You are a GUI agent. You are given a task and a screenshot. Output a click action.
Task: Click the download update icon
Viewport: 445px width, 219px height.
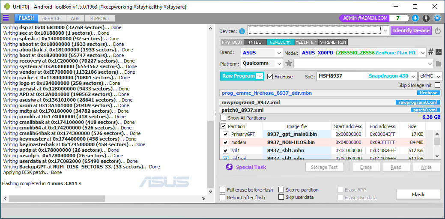[x=415, y=18]
